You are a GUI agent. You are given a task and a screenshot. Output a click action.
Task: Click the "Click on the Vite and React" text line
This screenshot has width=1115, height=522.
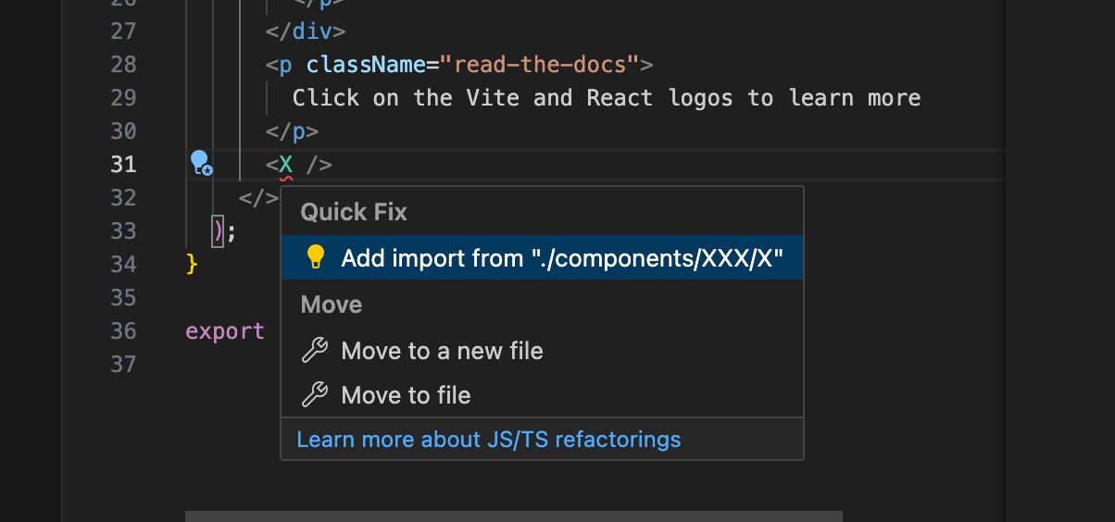point(606,98)
